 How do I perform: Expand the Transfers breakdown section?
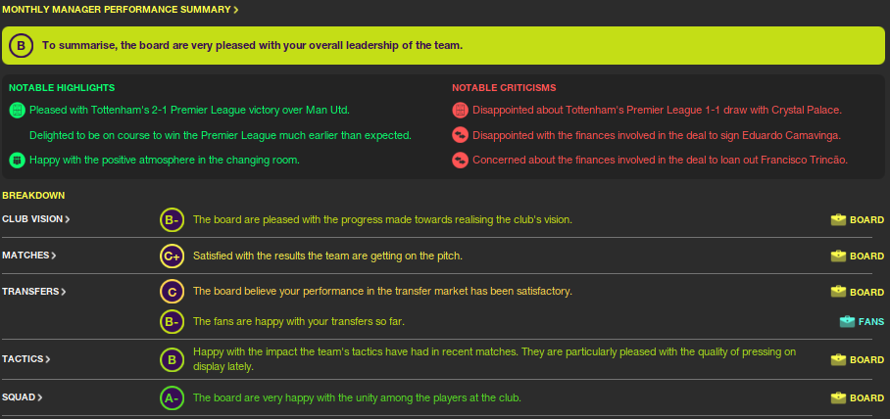pyautogui.click(x=34, y=292)
